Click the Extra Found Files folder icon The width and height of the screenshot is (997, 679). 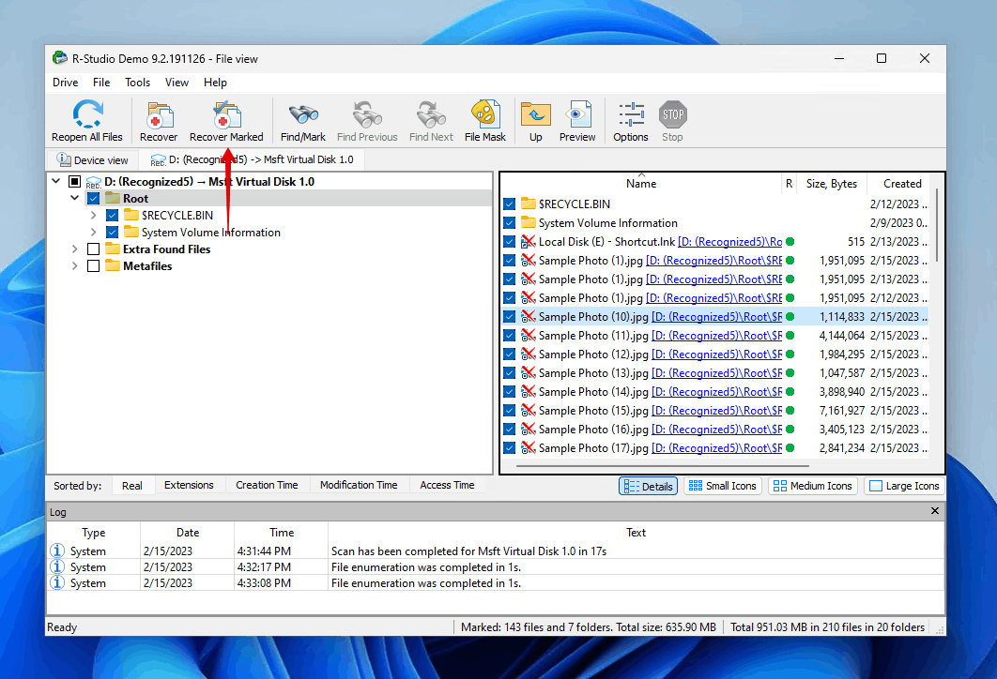[113, 249]
